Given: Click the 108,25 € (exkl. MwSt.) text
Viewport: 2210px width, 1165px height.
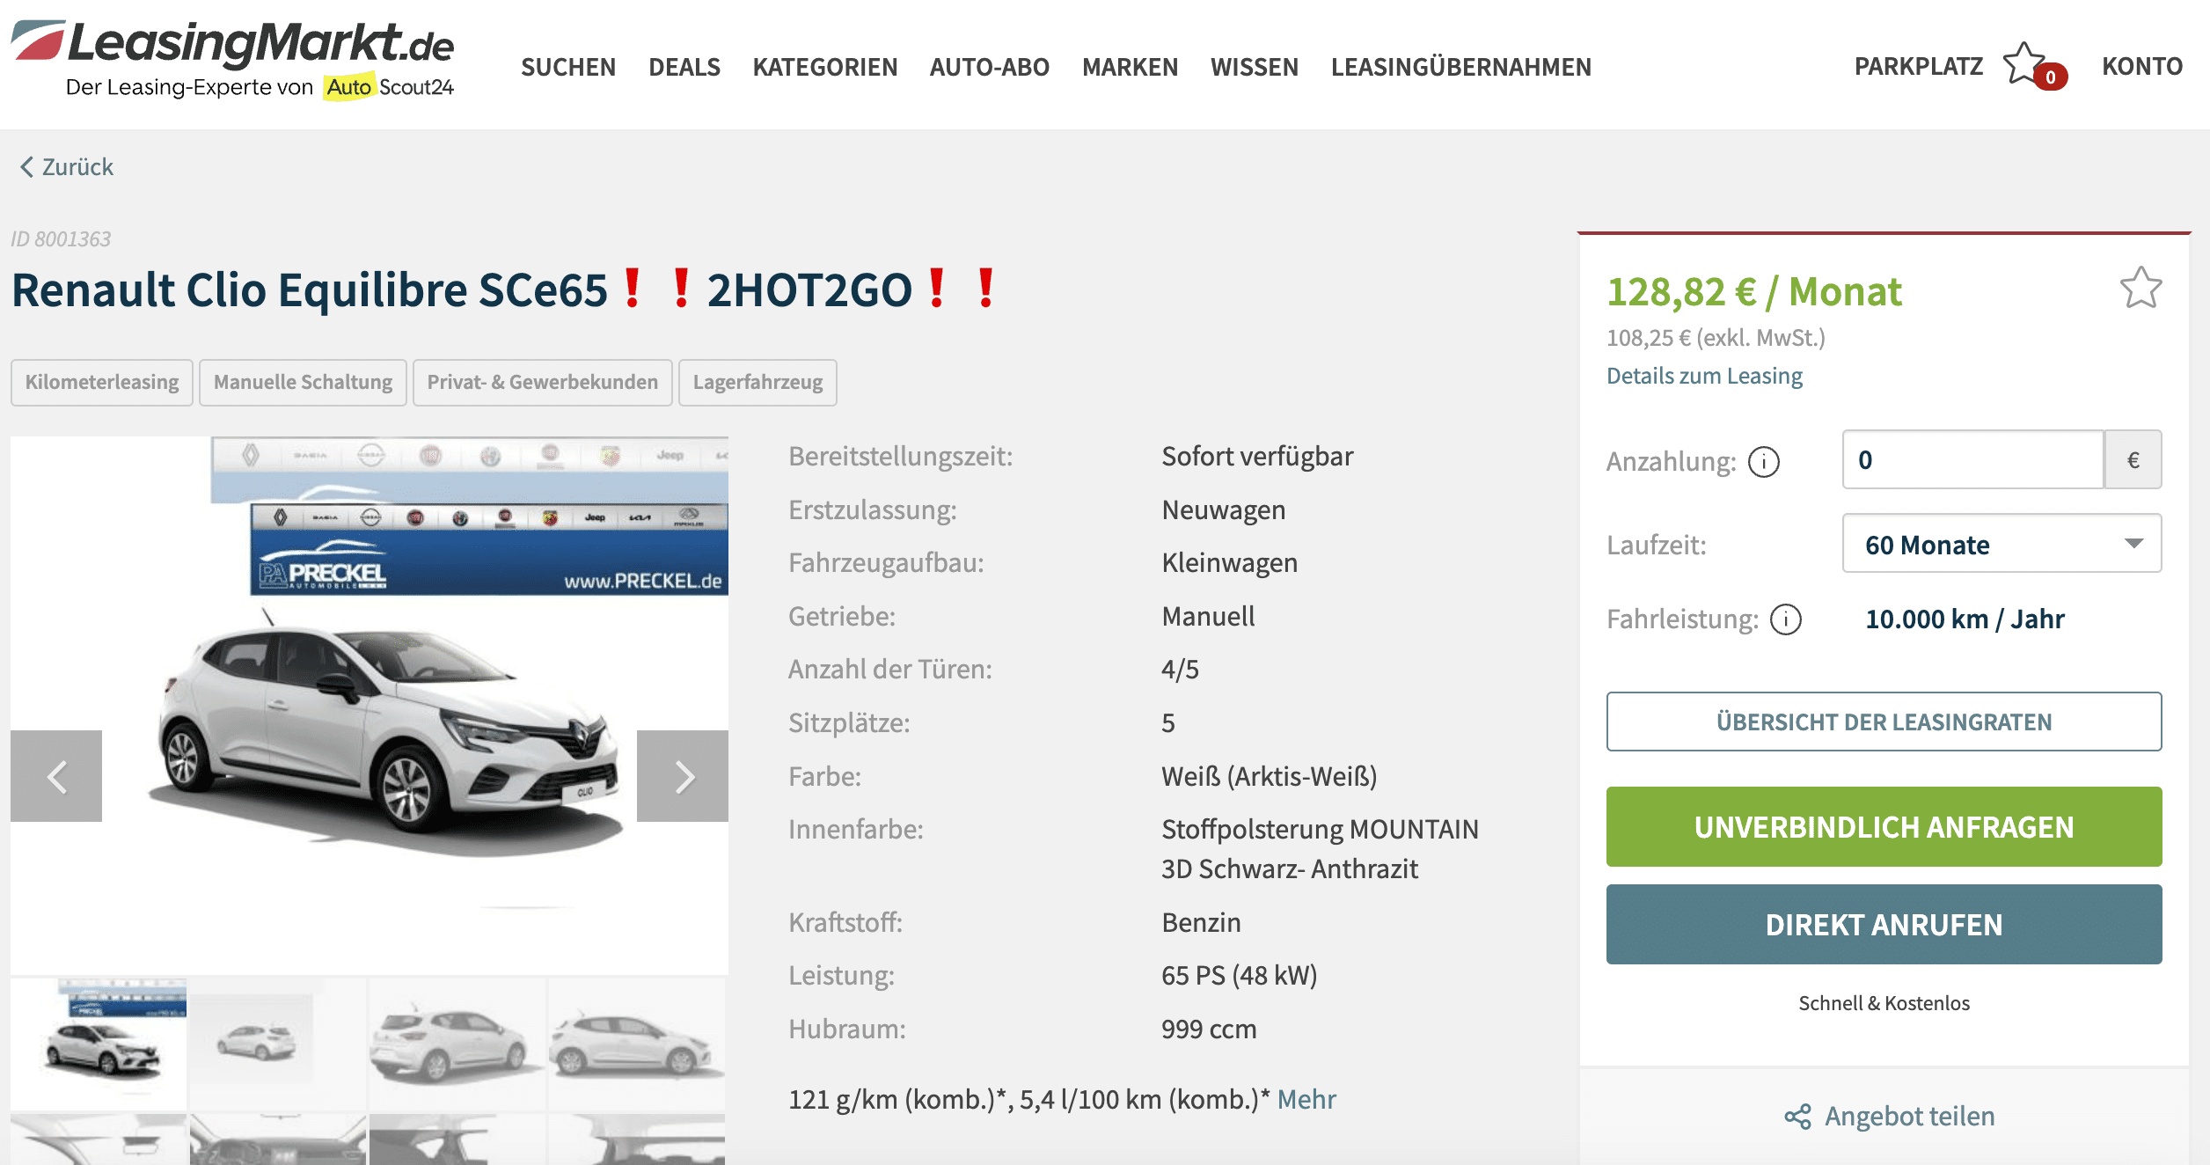Looking at the screenshot, I should click(x=1716, y=338).
